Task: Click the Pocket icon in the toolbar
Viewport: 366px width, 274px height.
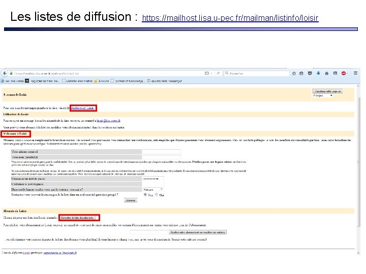Action: 310,74
